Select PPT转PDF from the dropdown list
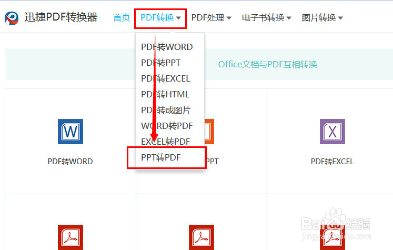The width and height of the screenshot is (393, 250). (160, 157)
